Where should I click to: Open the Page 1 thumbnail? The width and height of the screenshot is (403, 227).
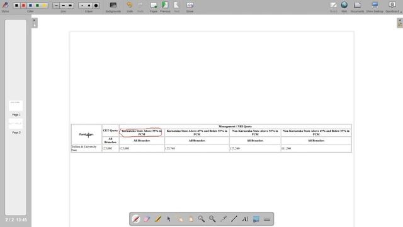(16, 106)
